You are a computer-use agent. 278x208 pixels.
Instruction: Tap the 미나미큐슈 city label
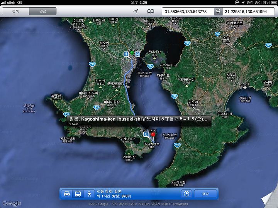coord(112,103)
